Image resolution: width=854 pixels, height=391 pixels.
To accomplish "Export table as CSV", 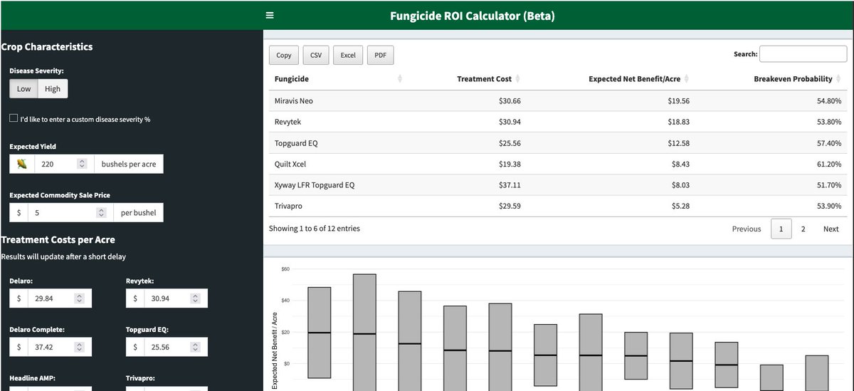I will [x=315, y=56].
